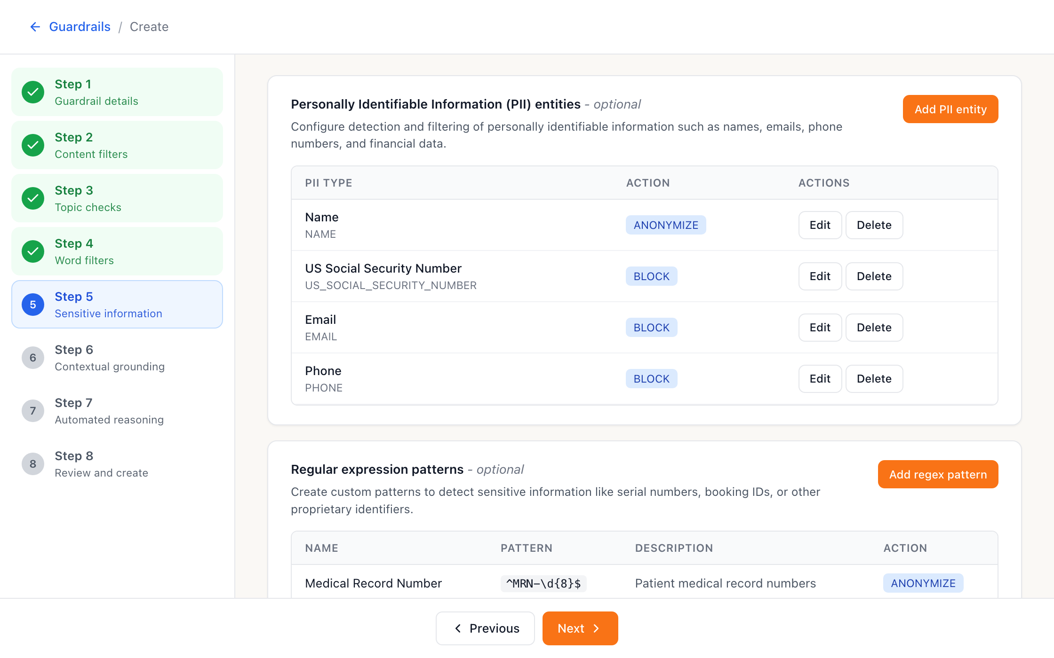Image resolution: width=1054 pixels, height=658 pixels.
Task: Click the Add PII entity button
Action: tap(950, 109)
